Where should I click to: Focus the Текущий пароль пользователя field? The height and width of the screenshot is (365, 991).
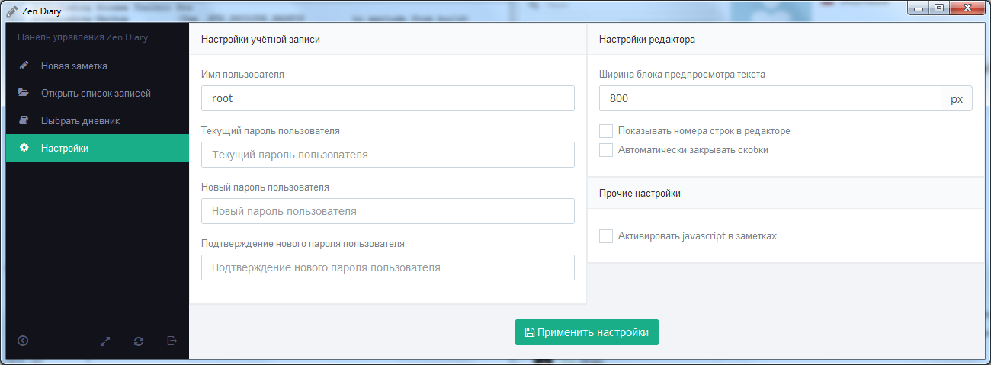(387, 155)
